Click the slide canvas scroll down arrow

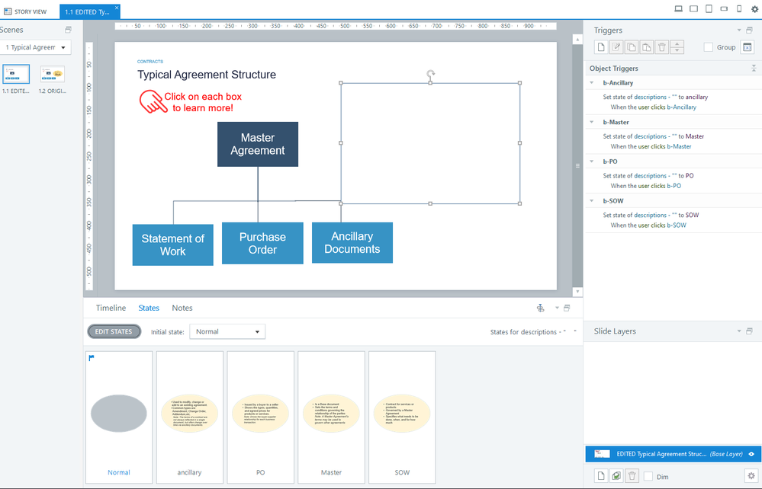(x=577, y=292)
